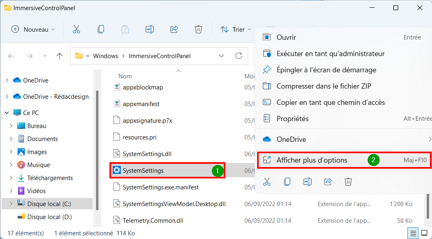Click the Delete trash icon in the toolbar
The height and width of the screenshot is (239, 432).
[x=199, y=29]
